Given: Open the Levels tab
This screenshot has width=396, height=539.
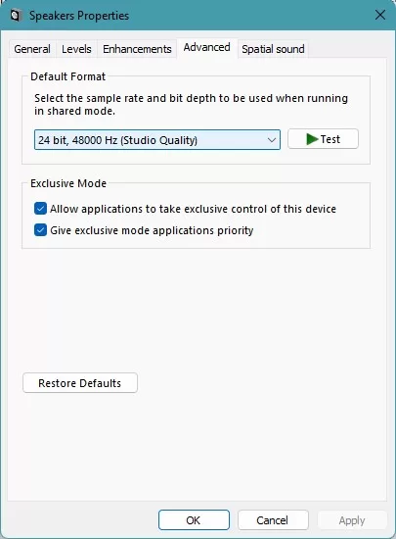Looking at the screenshot, I should [x=76, y=49].
